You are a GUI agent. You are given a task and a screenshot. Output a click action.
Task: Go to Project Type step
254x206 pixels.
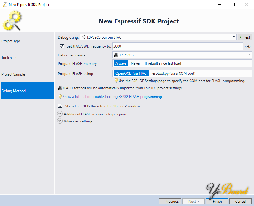pyautogui.click(x=27, y=41)
